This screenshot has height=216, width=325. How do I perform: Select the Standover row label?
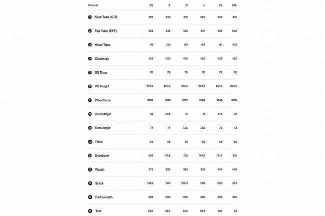[x=102, y=156]
